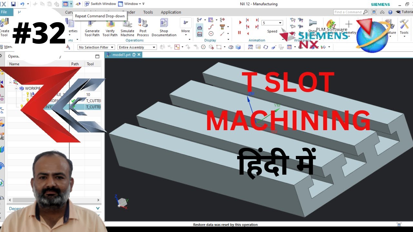Click Verify Tool Path

(x=110, y=28)
